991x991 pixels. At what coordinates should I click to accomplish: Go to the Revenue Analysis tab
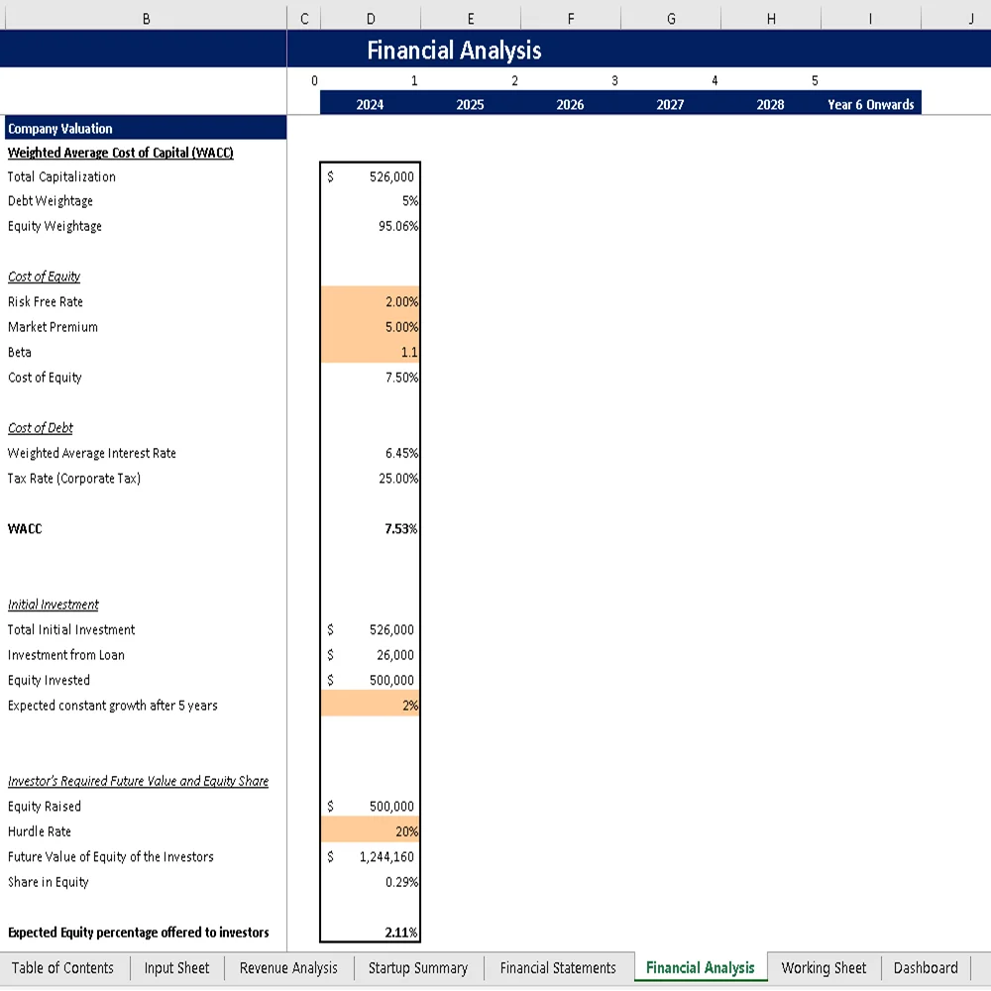[x=287, y=968]
